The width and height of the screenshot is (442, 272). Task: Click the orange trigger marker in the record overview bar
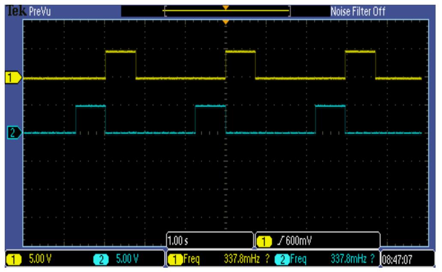pyautogui.click(x=226, y=7)
